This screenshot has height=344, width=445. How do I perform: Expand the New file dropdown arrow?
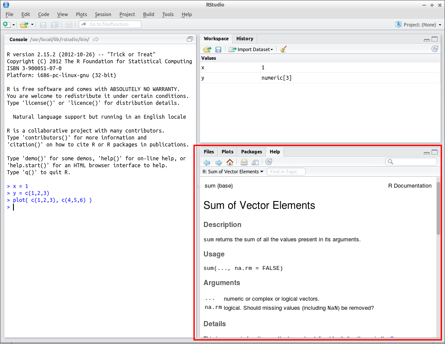13,25
